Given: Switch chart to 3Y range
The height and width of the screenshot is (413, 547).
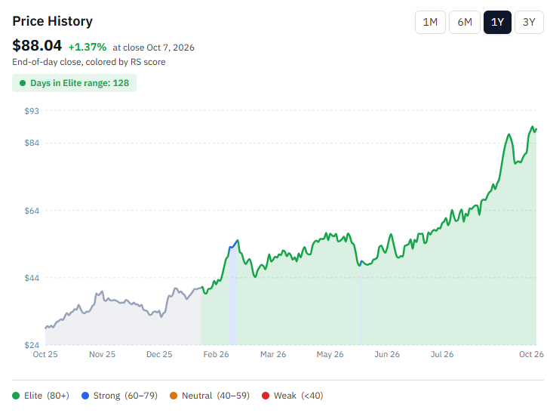Looking at the screenshot, I should coord(529,23).
